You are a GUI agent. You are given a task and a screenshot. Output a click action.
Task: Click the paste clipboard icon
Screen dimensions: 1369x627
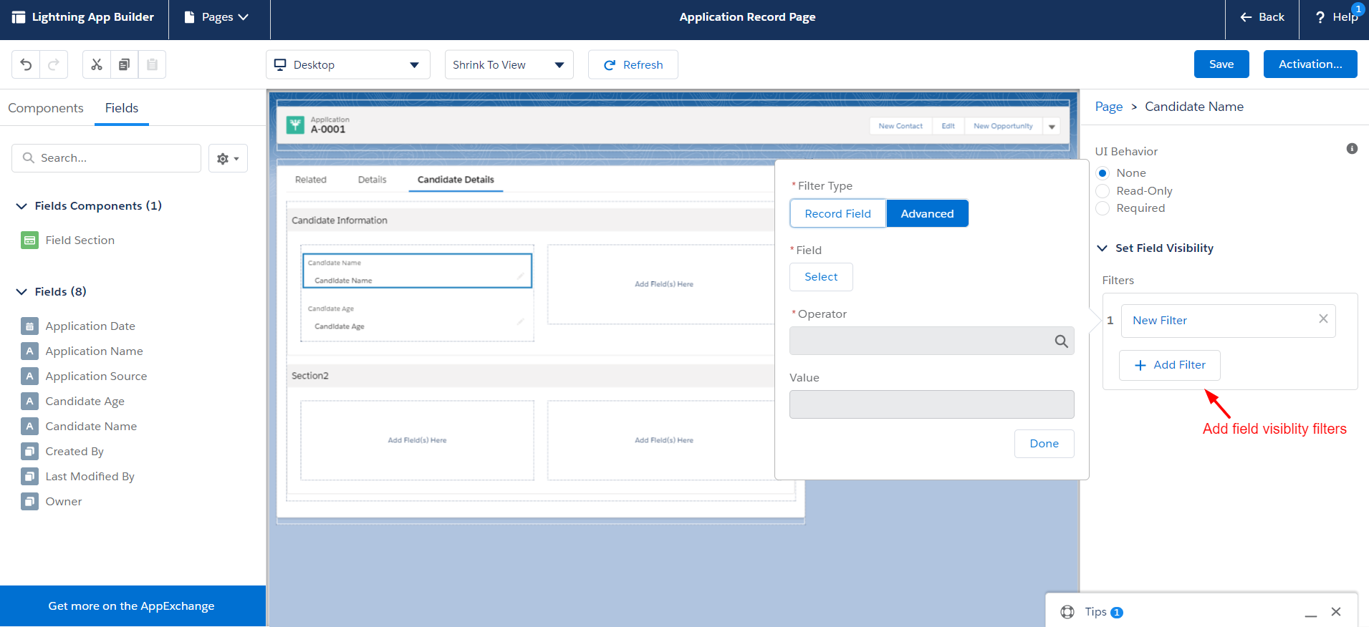pyautogui.click(x=152, y=64)
